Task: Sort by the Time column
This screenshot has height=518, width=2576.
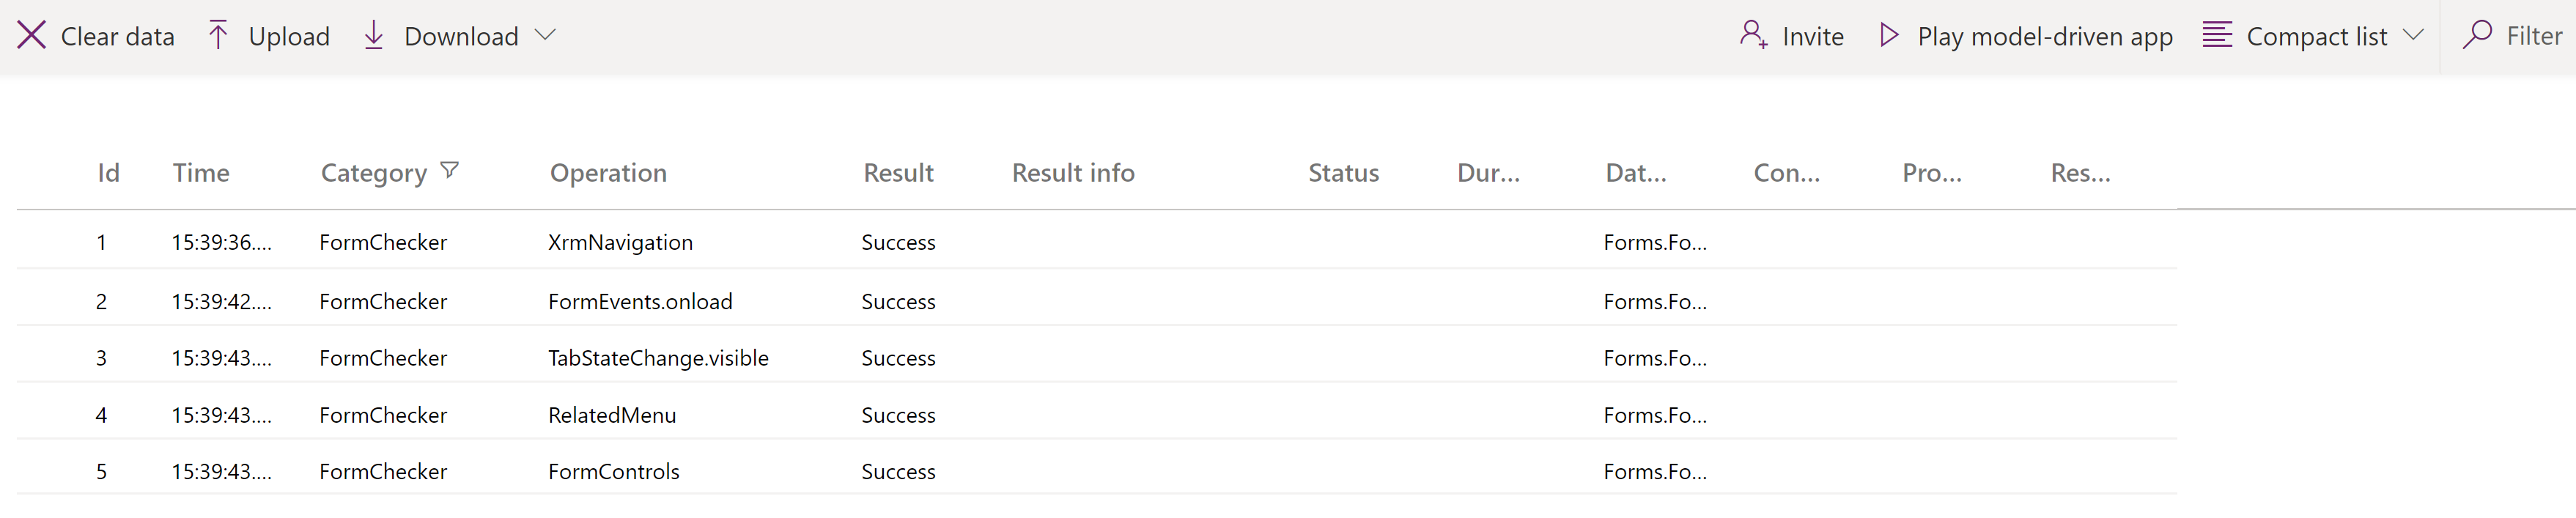Action: (201, 172)
